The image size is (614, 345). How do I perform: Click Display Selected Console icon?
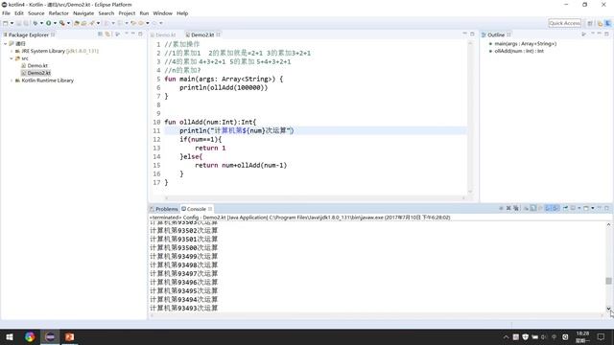(x=573, y=208)
